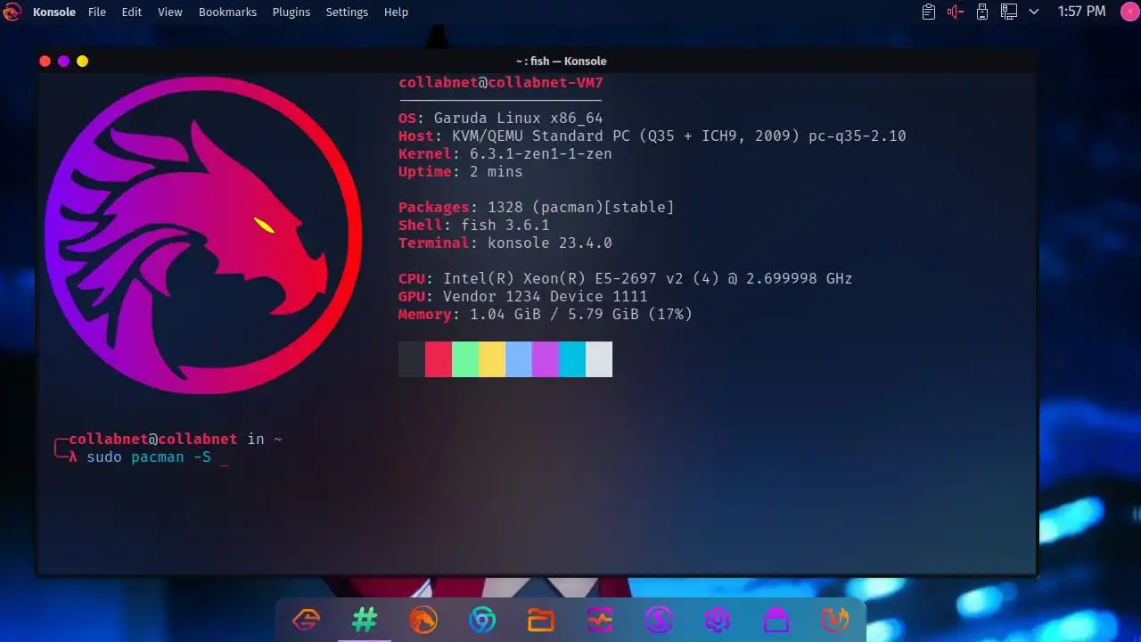Launch the purple S circle dock icon

coord(659,619)
